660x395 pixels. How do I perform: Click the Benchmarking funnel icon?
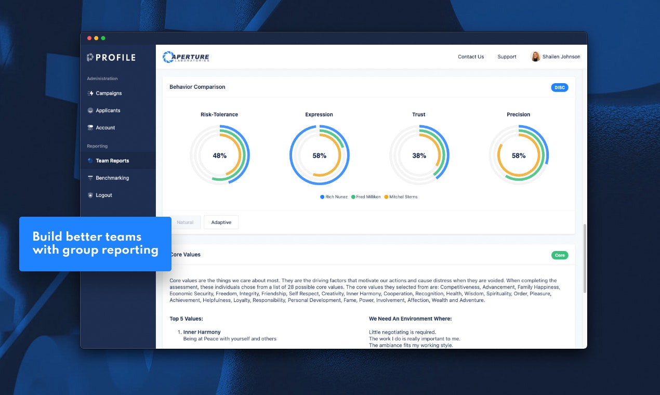(90, 178)
